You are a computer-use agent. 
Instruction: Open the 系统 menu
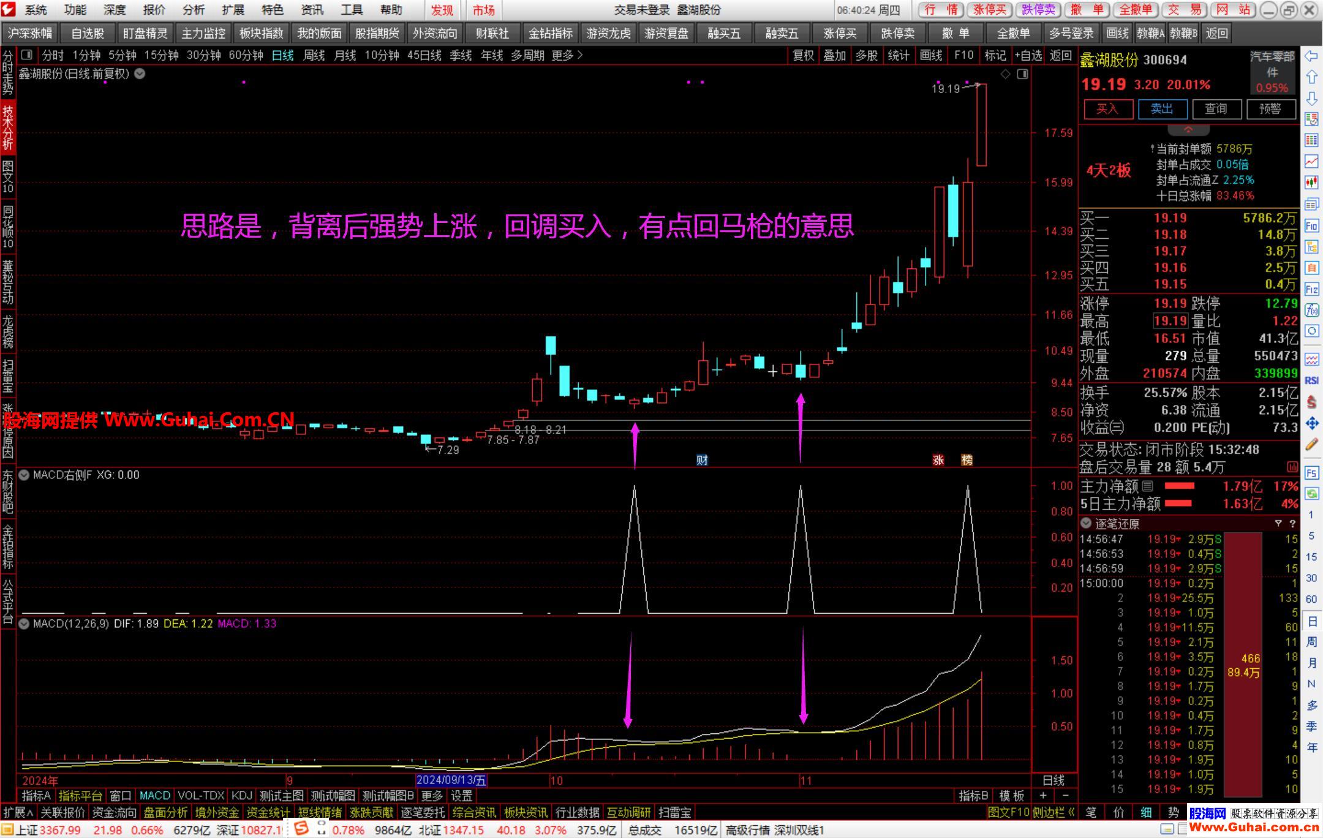[x=36, y=10]
